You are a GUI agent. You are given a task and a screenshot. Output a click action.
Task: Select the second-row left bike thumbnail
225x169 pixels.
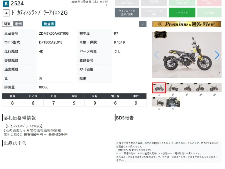point(159,102)
